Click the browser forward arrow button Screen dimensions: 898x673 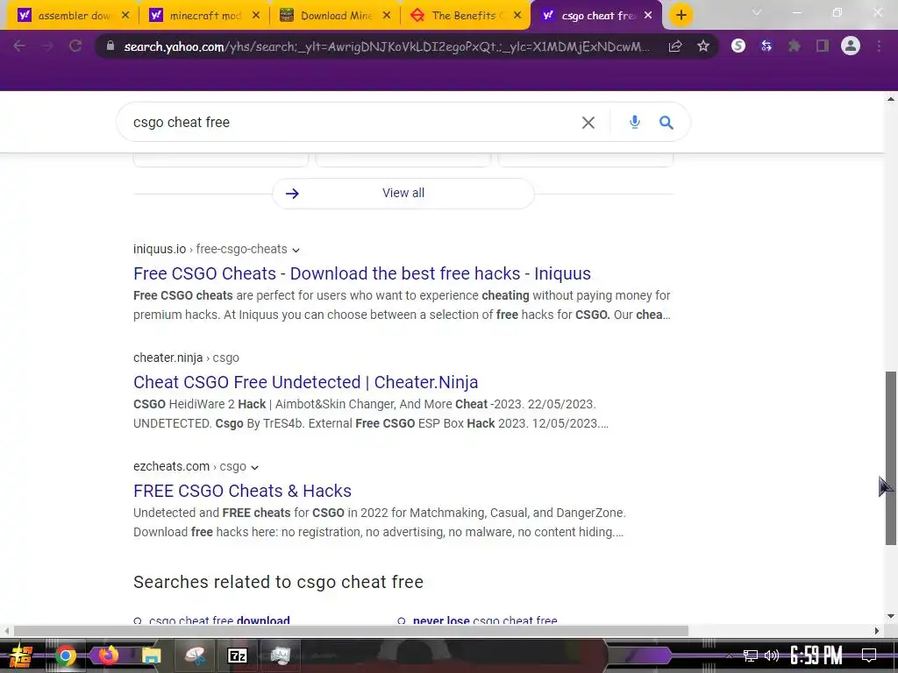click(47, 46)
